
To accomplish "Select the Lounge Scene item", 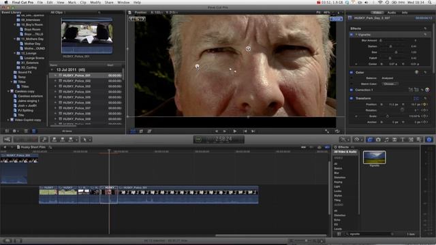I will 34,58.
